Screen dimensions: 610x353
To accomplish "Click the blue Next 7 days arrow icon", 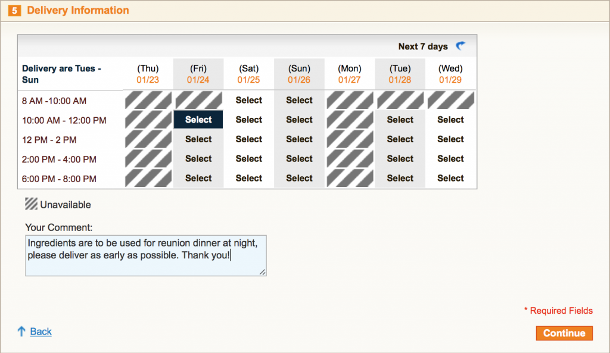I will click(460, 46).
